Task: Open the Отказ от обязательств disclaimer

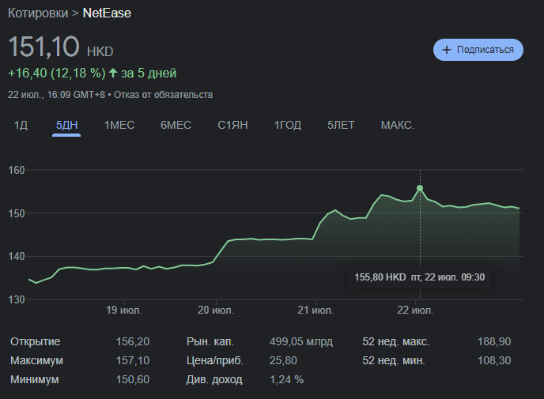Action: [x=164, y=95]
